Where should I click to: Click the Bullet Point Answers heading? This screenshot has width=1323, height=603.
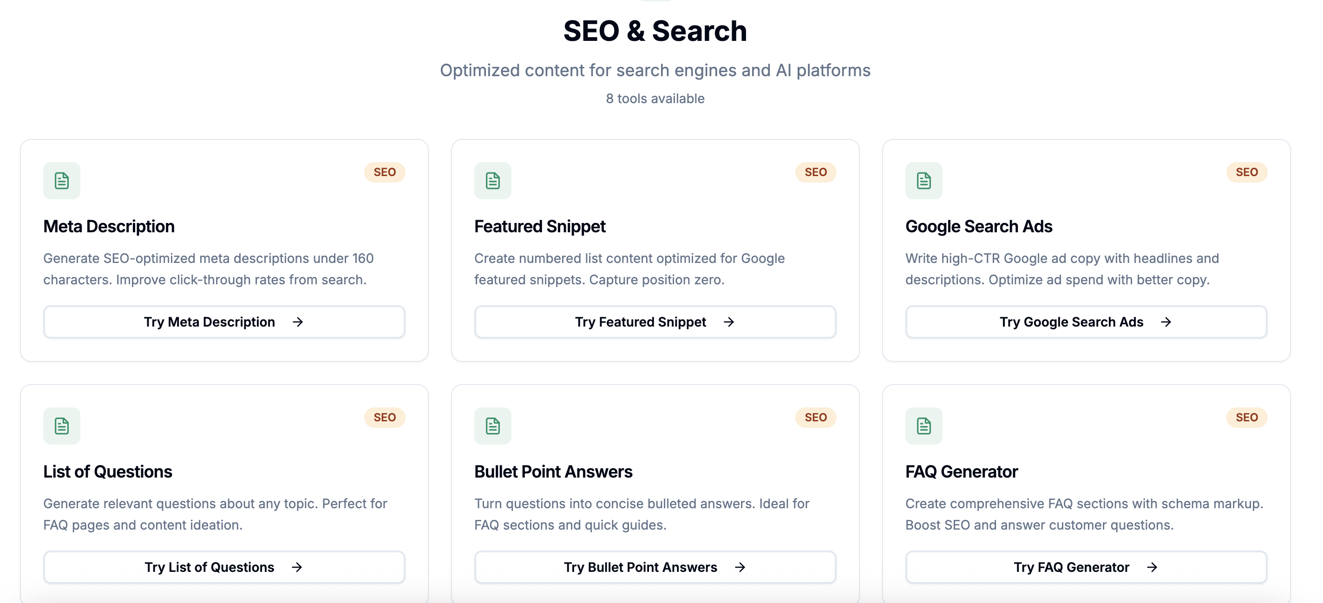553,472
